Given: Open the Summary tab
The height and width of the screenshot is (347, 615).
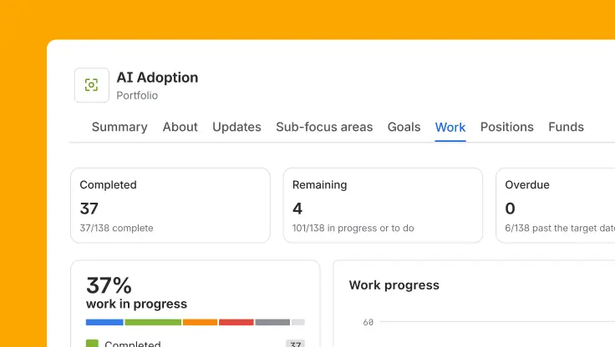Looking at the screenshot, I should coord(119,127).
